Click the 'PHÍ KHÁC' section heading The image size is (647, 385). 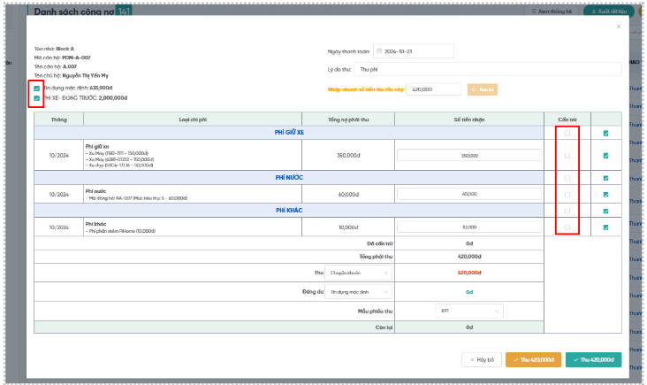289,211
